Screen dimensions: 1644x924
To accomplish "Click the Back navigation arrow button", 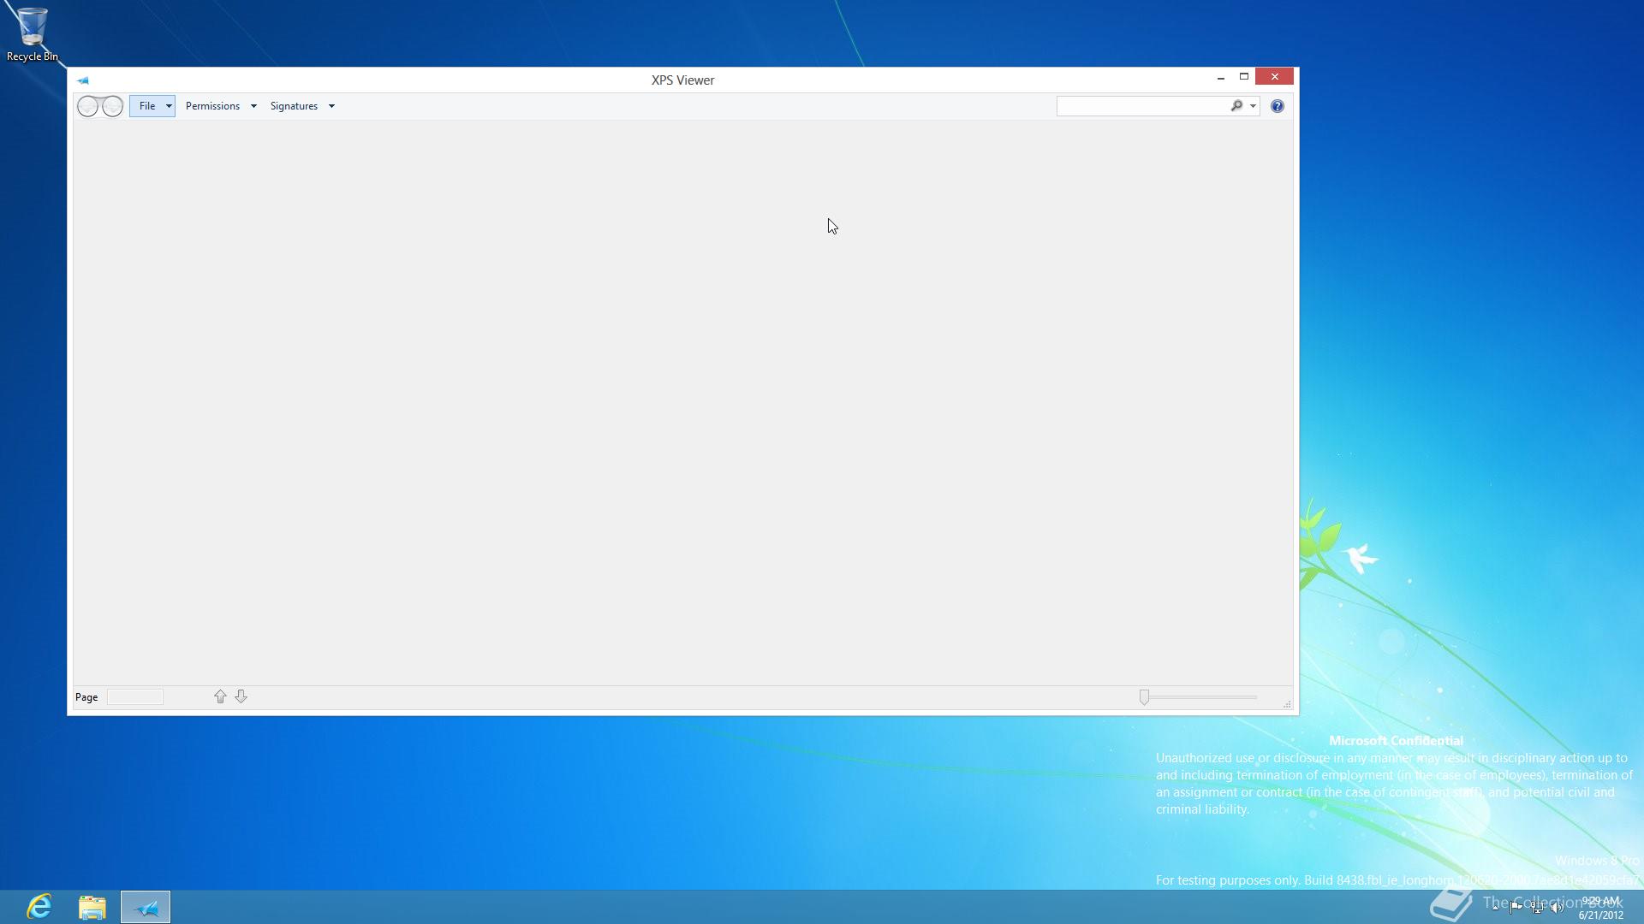I will (x=88, y=106).
